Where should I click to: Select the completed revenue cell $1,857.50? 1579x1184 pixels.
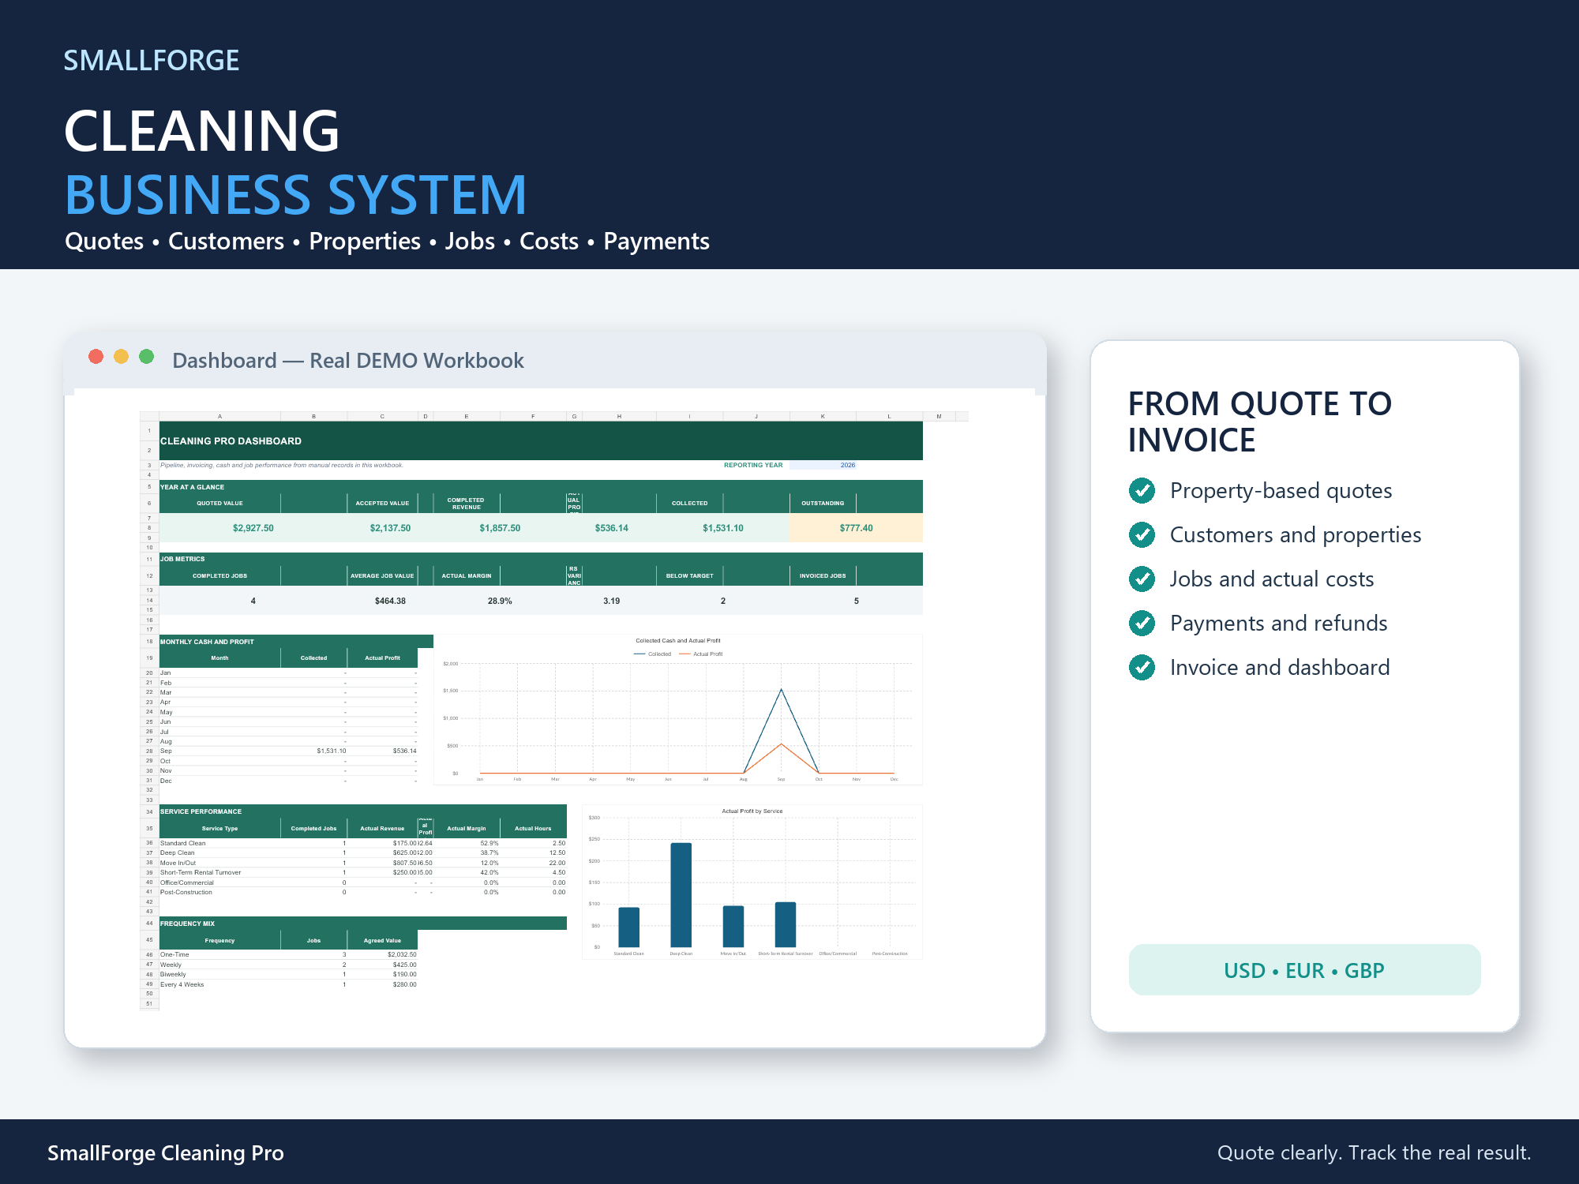coord(500,528)
